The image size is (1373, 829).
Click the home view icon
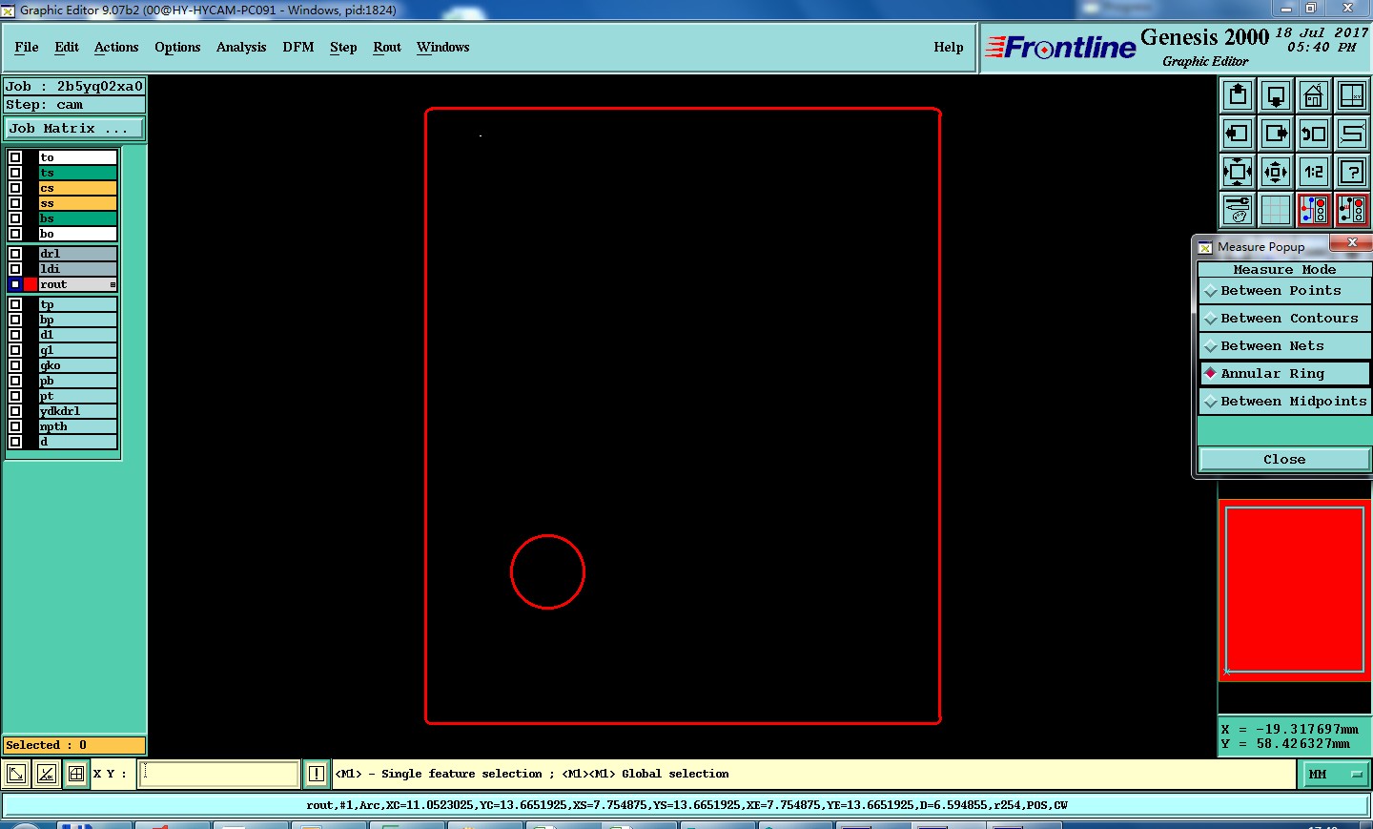(1314, 95)
